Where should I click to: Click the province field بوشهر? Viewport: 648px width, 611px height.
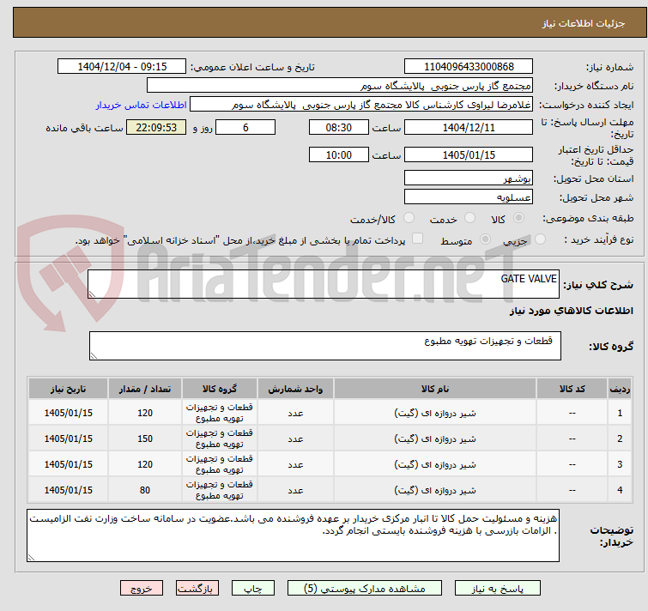tap(469, 178)
